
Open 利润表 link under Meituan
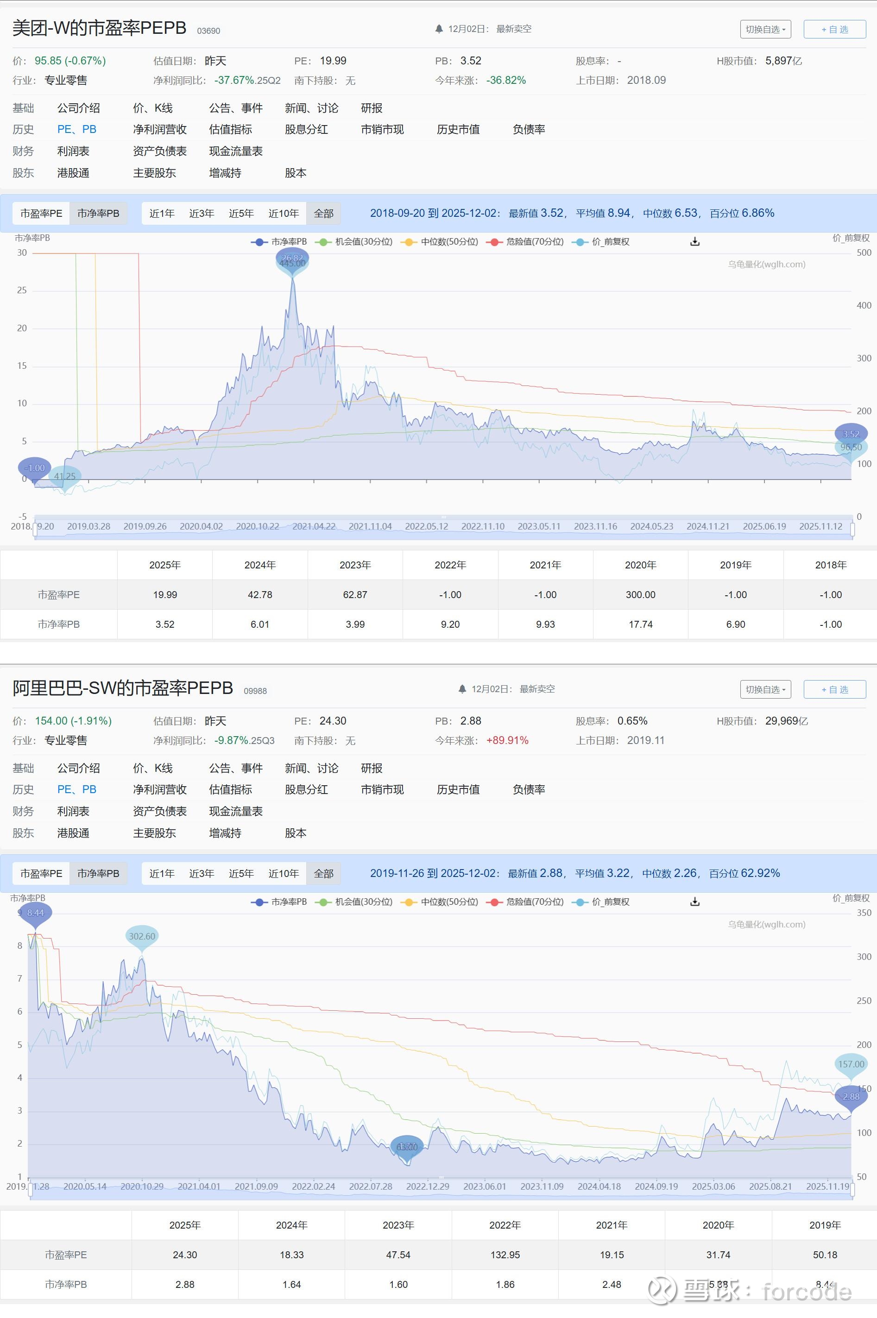pyautogui.click(x=73, y=151)
